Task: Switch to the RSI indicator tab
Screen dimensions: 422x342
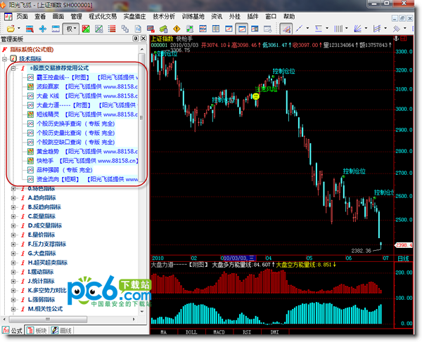Action: tap(247, 332)
